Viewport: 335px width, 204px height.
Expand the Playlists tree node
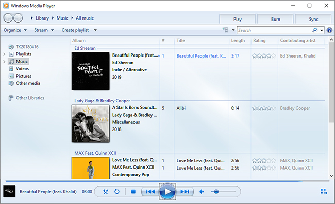click(4, 54)
